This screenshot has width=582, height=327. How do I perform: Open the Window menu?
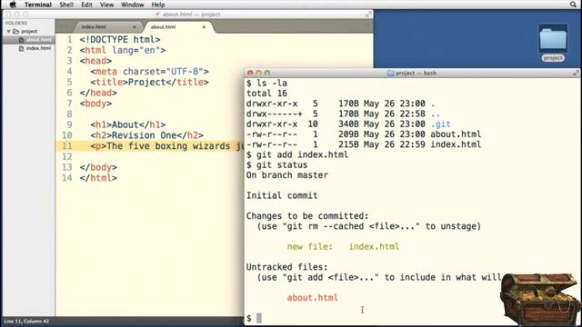pyautogui.click(x=132, y=5)
